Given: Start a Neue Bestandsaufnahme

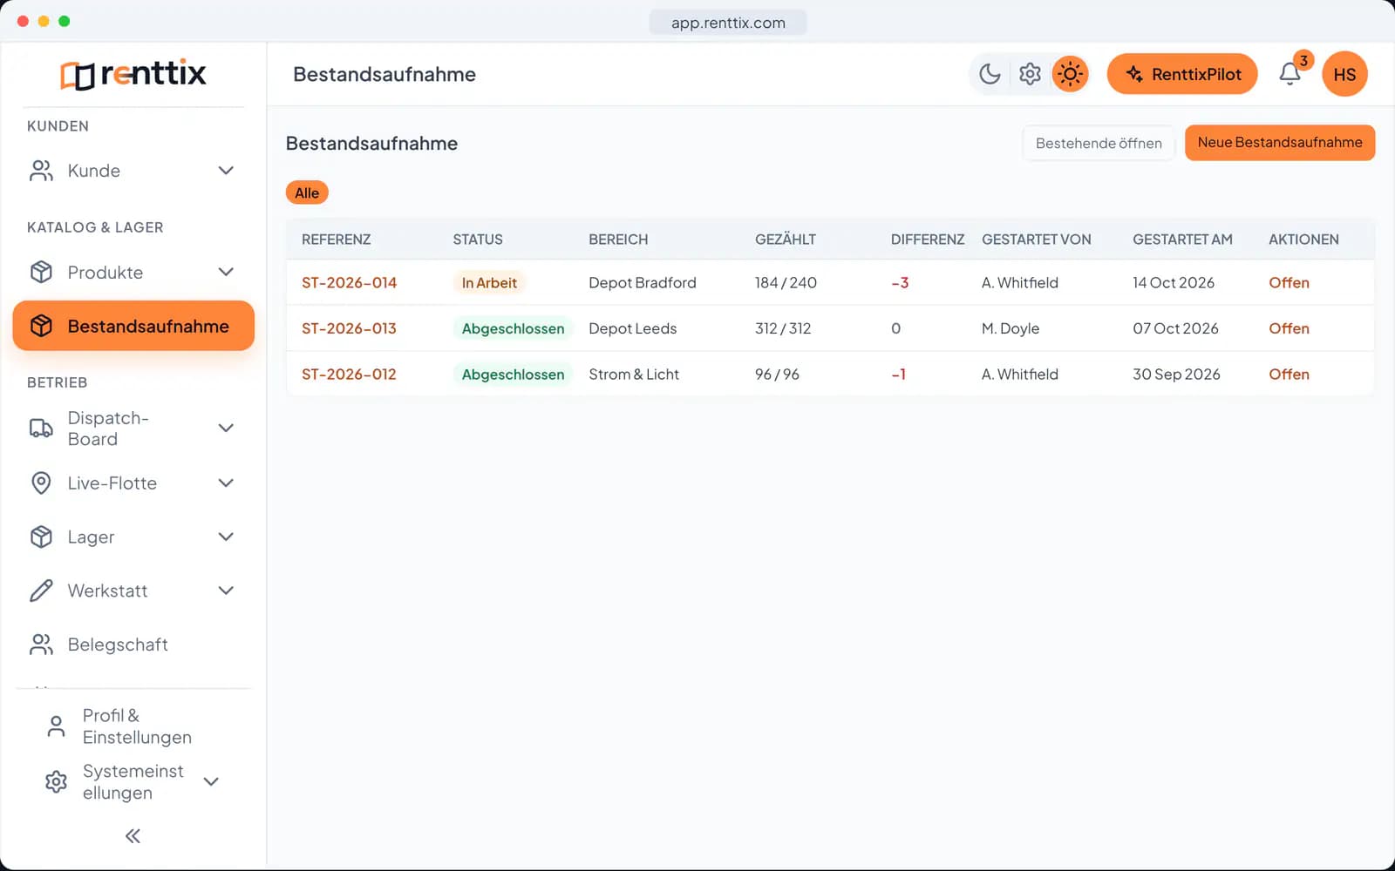Looking at the screenshot, I should (x=1279, y=143).
